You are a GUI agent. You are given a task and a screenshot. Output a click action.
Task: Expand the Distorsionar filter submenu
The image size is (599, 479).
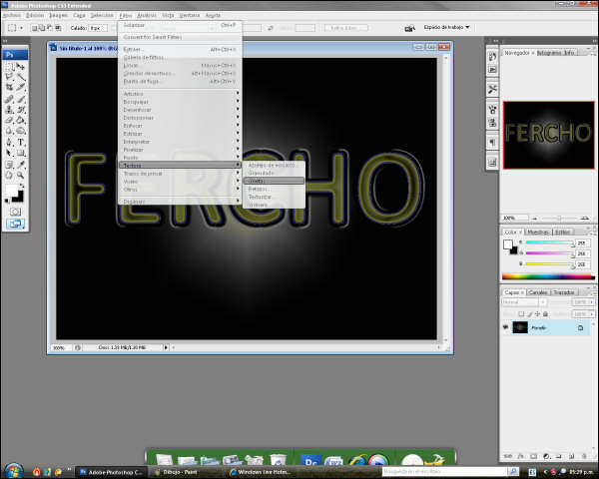click(180, 118)
